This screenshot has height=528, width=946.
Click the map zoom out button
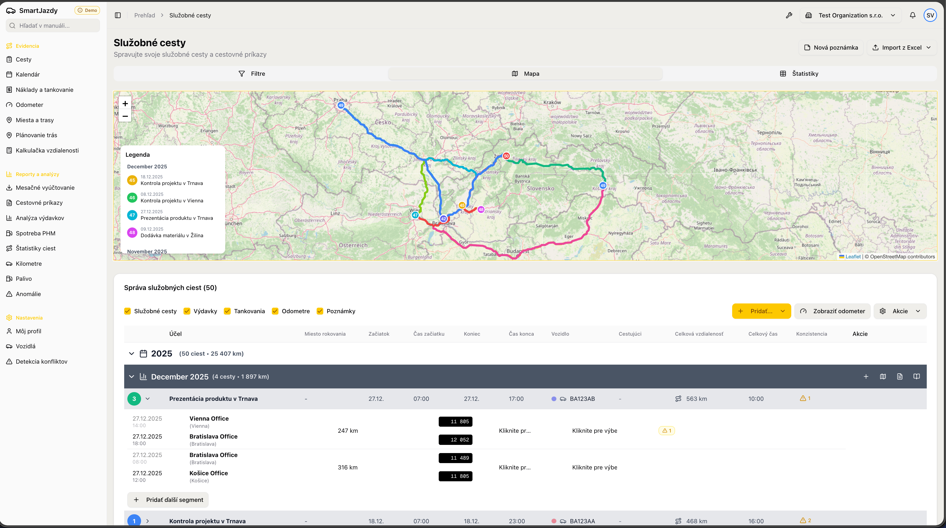point(125,116)
